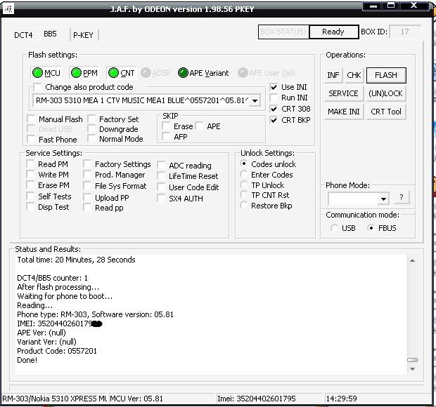436x407 pixels.
Task: Start flashing with the FLASH button
Action: (x=386, y=75)
